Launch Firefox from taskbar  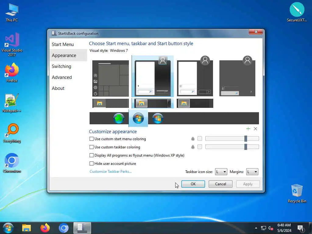pyautogui.click(x=45, y=228)
